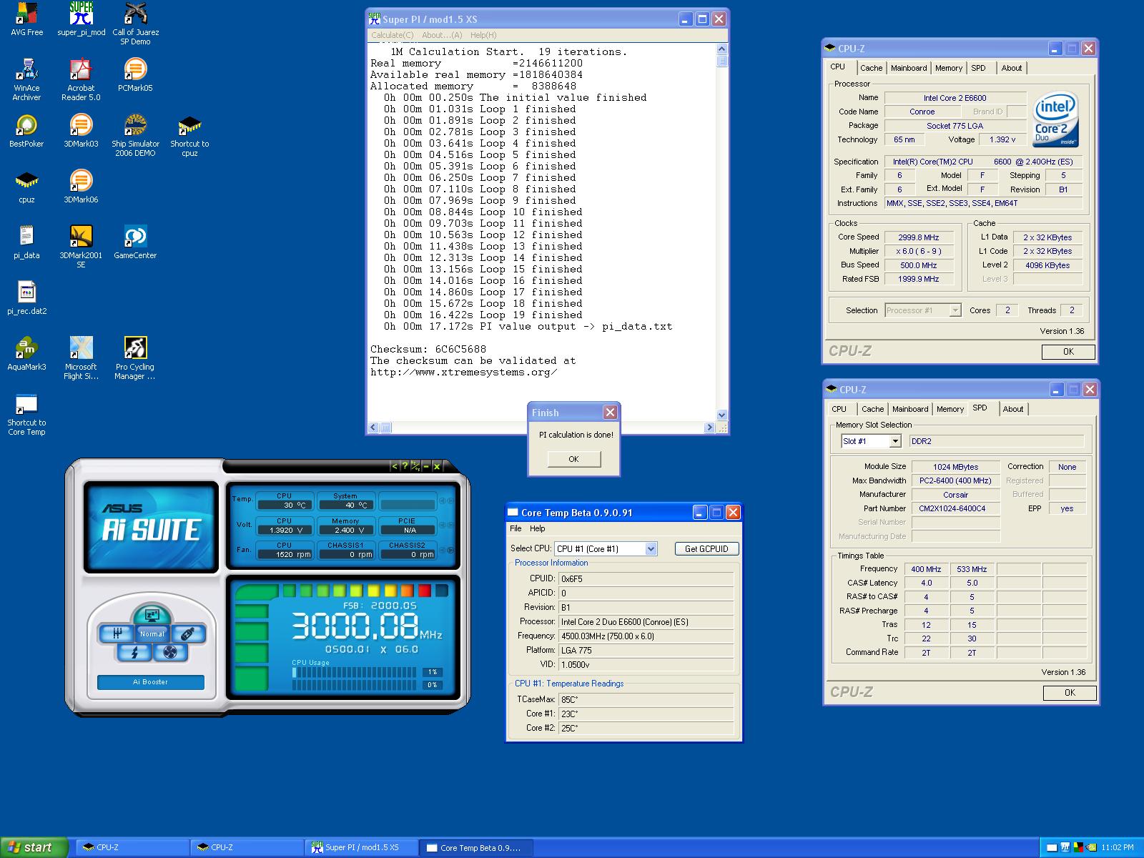The width and height of the screenshot is (1144, 858).
Task: Open Ship Simulator 2006 DEMO icon
Action: point(135,135)
